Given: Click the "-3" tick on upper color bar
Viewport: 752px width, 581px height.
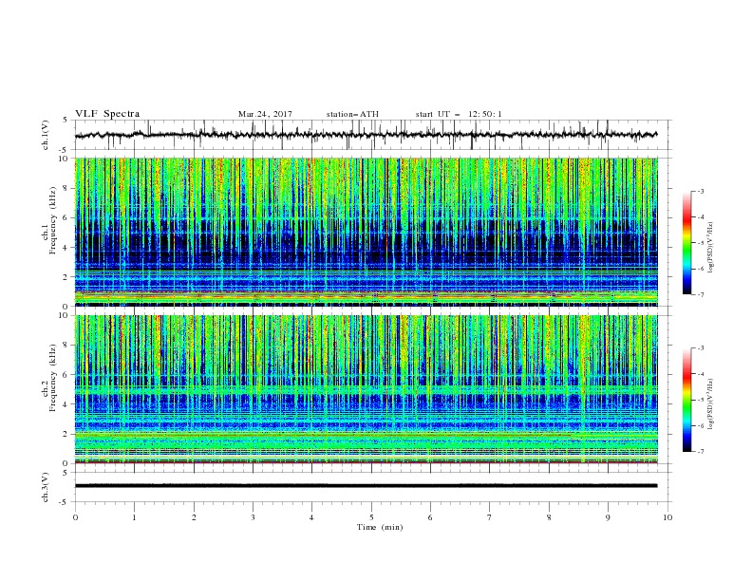Looking at the screenshot, I should [700, 191].
